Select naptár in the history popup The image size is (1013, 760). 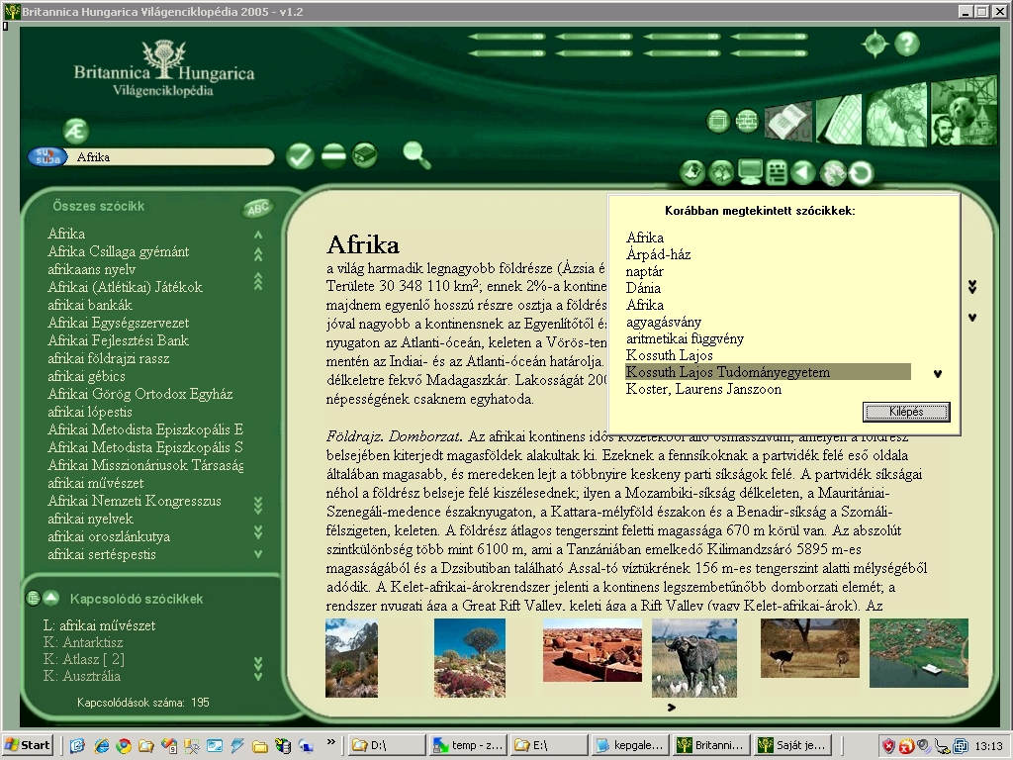click(645, 271)
